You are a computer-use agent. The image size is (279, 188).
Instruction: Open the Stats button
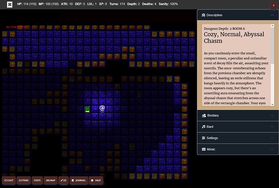37,180
